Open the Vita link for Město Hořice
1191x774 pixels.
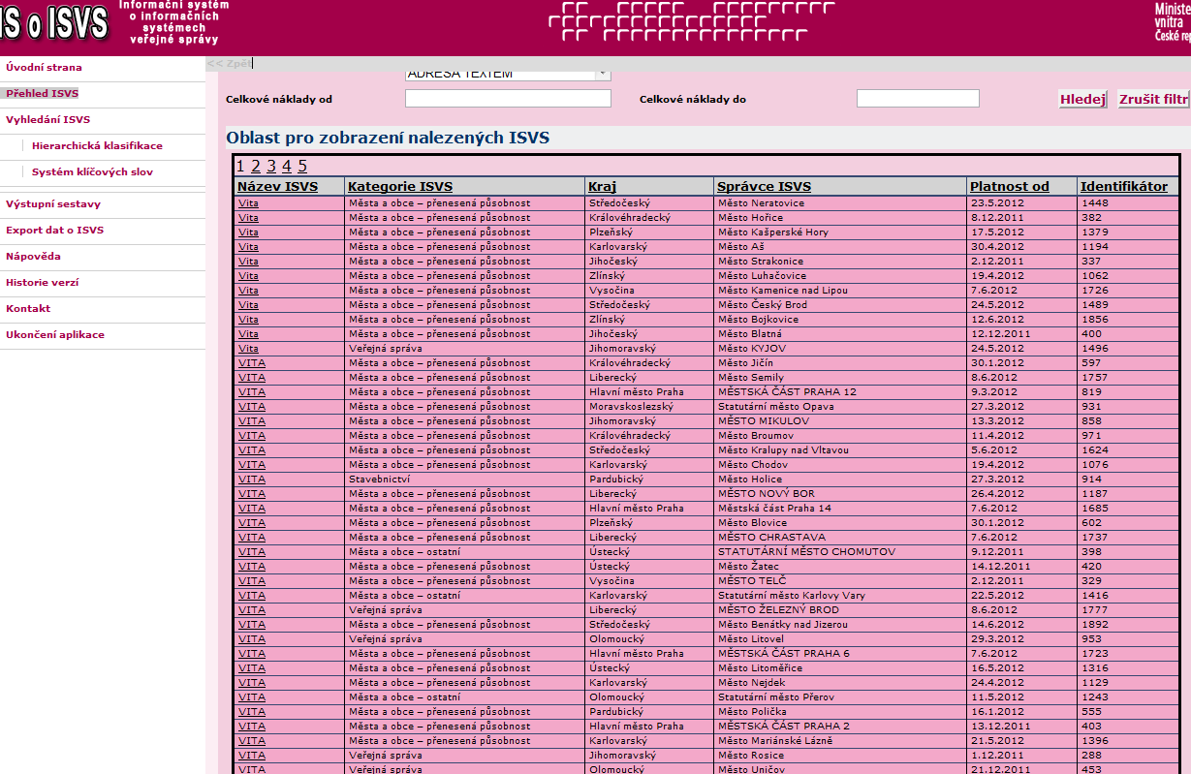(x=248, y=218)
